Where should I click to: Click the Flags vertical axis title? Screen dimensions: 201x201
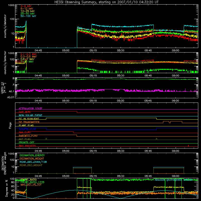click(x=10, y=125)
